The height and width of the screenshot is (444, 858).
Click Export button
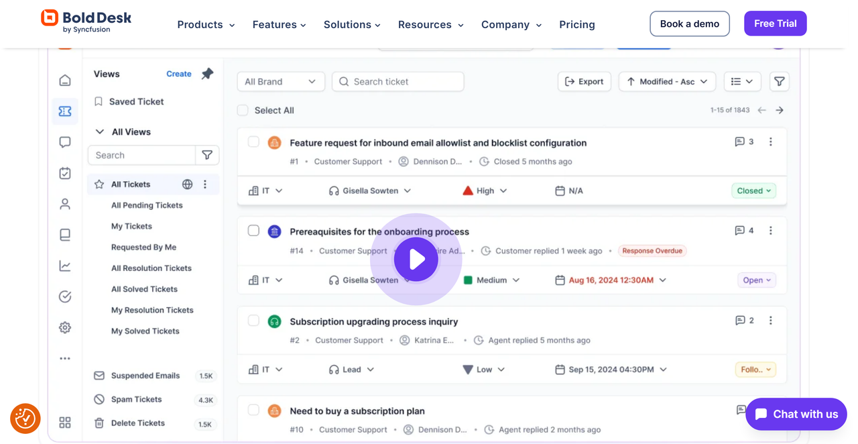[x=584, y=81]
